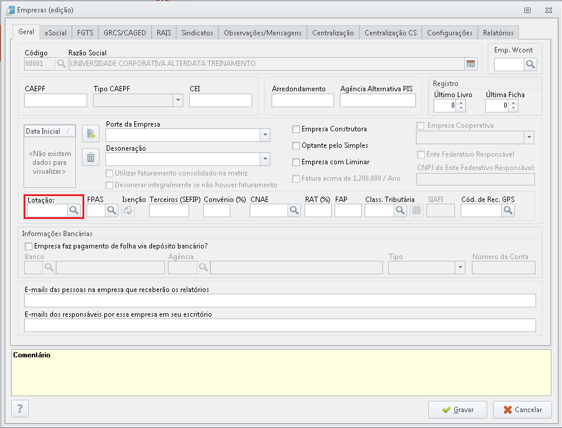Sort by the Data Inicial column header

(49, 131)
